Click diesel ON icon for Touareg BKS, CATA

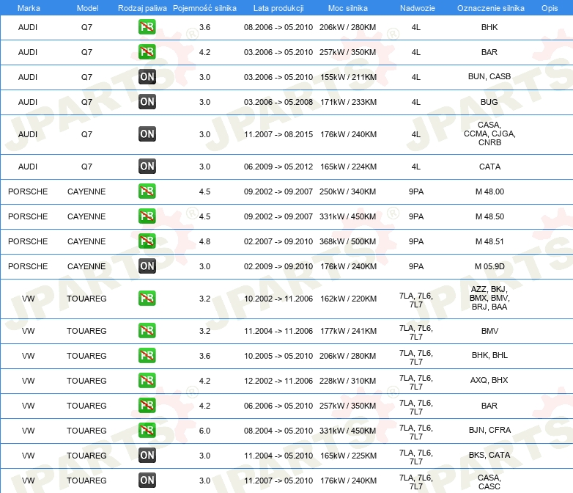(x=147, y=455)
